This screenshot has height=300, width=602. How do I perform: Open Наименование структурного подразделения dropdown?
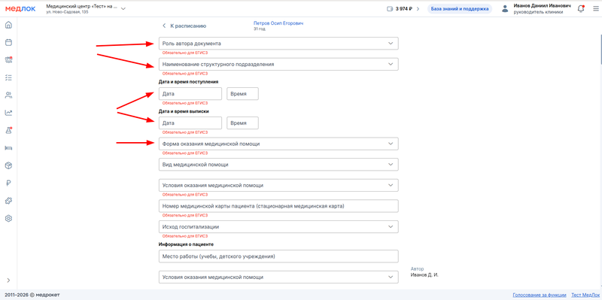(278, 64)
